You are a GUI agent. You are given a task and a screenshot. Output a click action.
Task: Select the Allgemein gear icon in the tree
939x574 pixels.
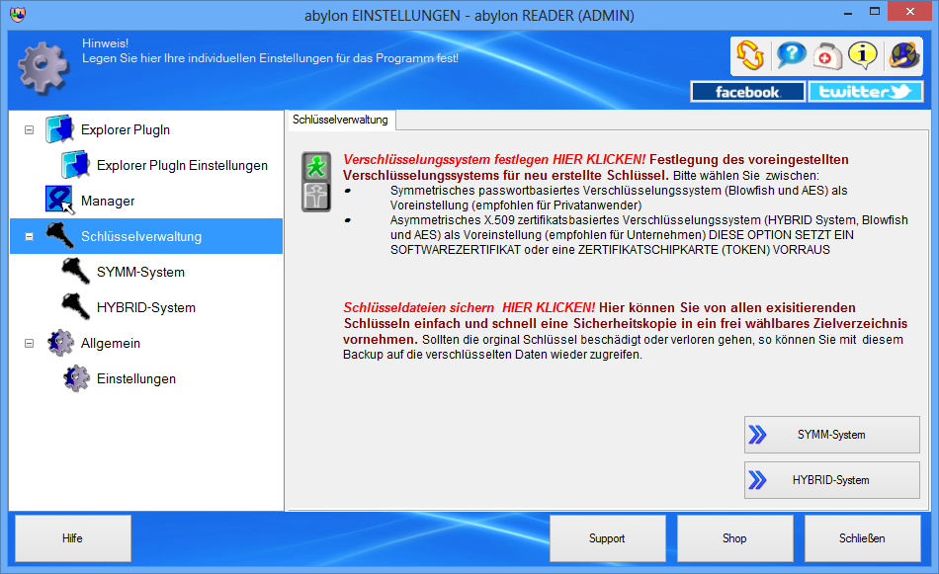click(x=60, y=343)
